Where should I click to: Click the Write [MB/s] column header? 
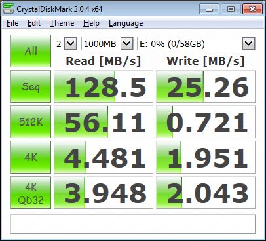(206, 61)
